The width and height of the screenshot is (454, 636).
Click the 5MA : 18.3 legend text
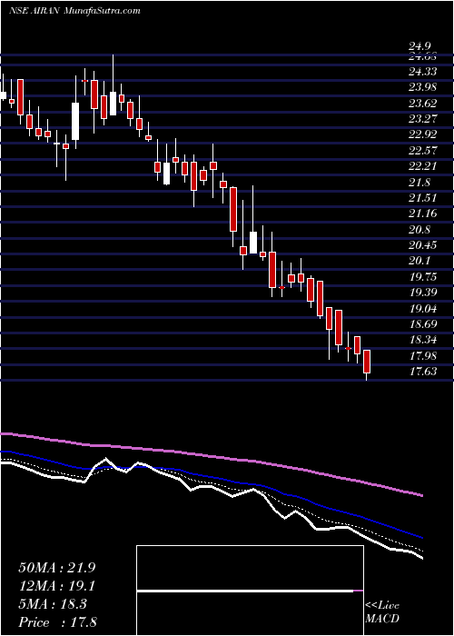[53, 604]
